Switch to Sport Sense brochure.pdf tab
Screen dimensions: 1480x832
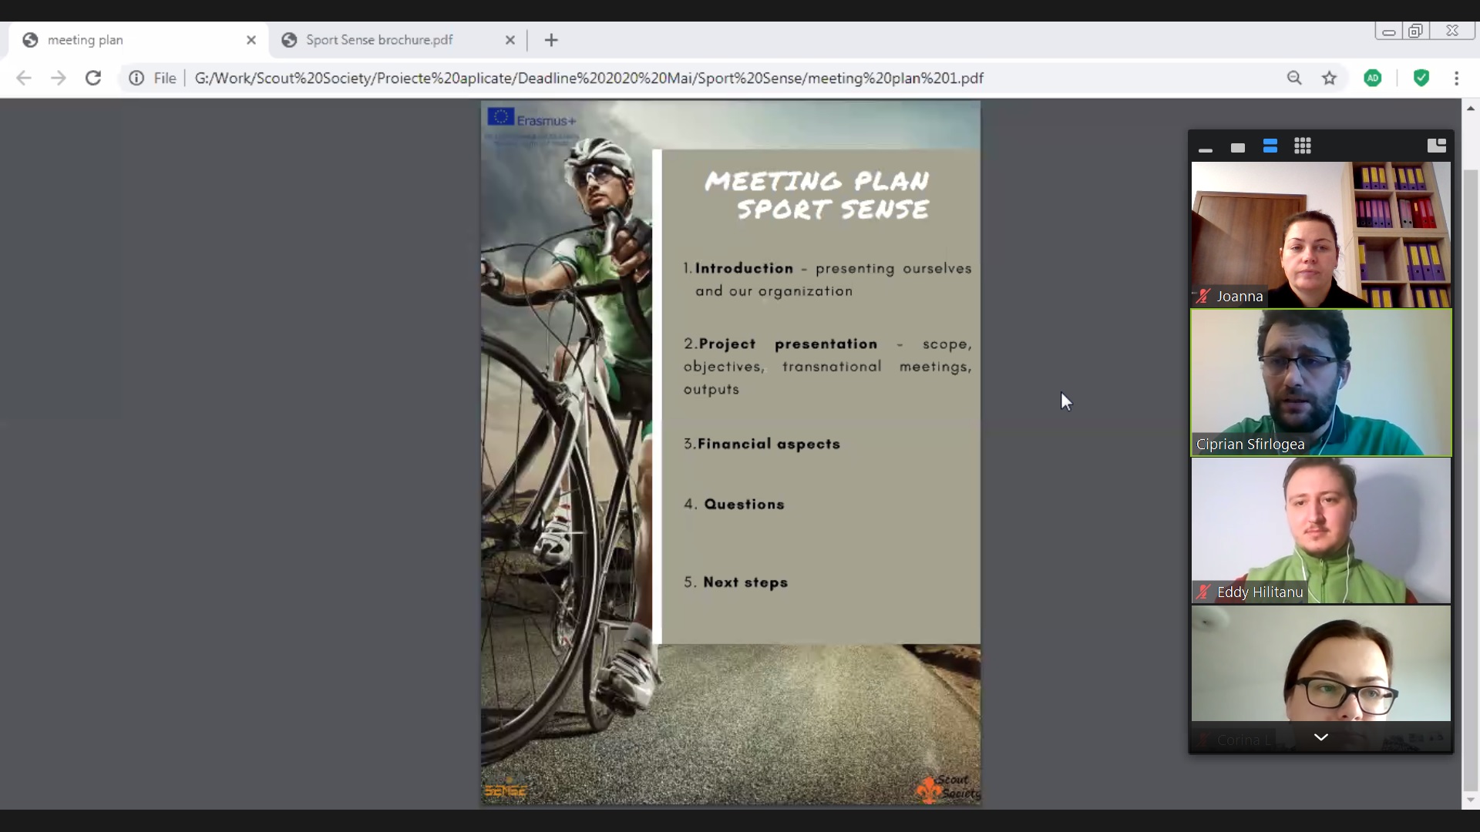tap(399, 40)
